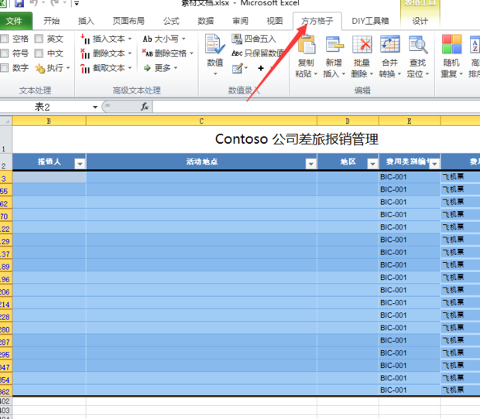Open the 设计 table tools tab
Screen dimensions: 480x419
[x=420, y=21]
